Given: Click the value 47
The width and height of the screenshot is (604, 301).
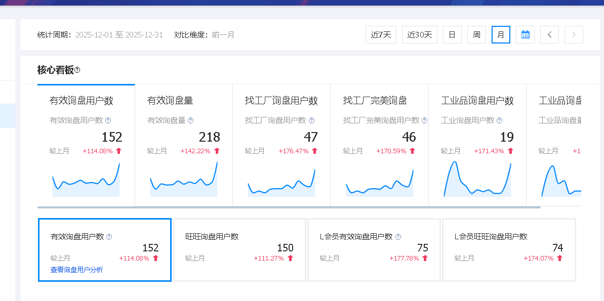Looking at the screenshot, I should tap(311, 137).
